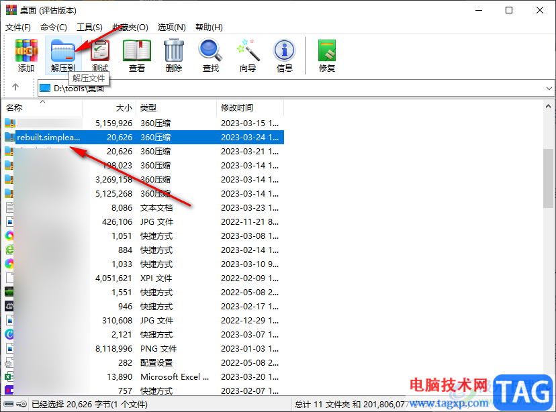Click the 查找 (Find) magnifier icon
Viewport: 556px width, 412px height.
coord(211,55)
